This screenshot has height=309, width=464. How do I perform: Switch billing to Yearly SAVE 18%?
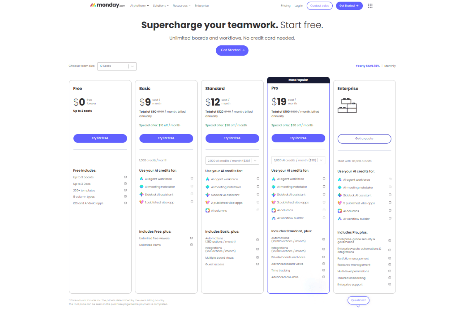[367, 66]
